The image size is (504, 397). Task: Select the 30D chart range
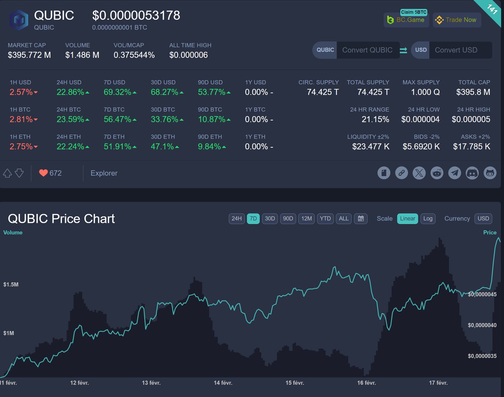pyautogui.click(x=270, y=219)
